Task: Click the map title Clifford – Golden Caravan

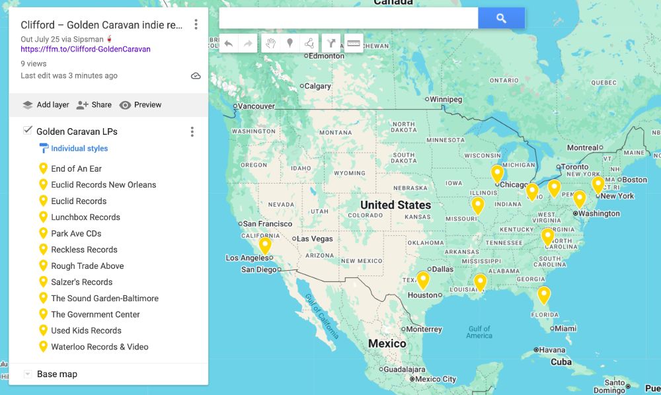Action: 102,25
